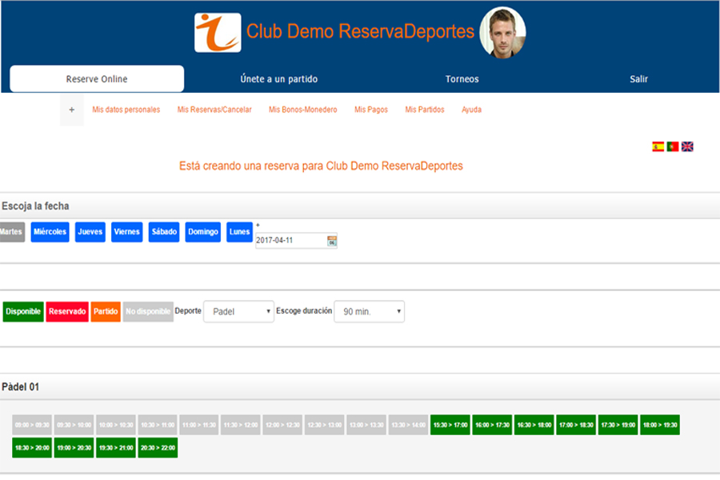Switch to the Únete a un partido tab
The width and height of the screenshot is (720, 480).
coord(278,79)
